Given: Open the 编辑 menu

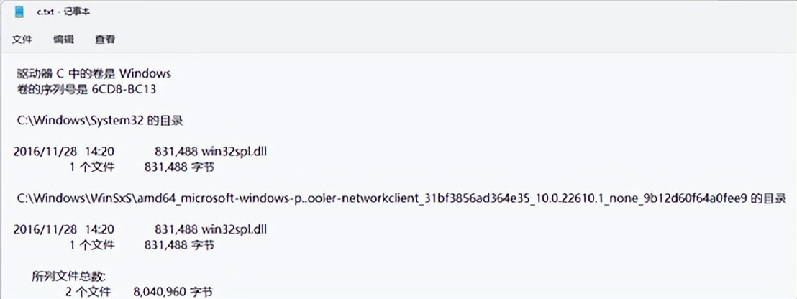Looking at the screenshot, I should [63, 40].
